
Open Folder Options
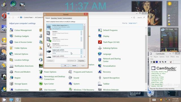(18, 48)
